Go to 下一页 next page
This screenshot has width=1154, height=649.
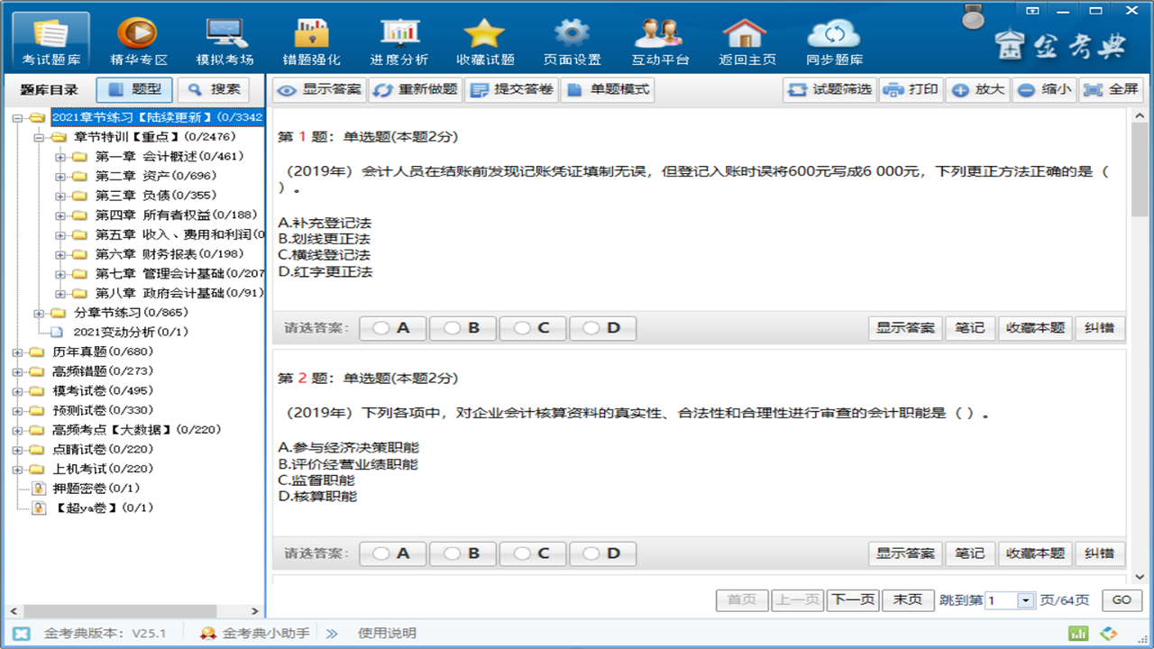tap(852, 600)
